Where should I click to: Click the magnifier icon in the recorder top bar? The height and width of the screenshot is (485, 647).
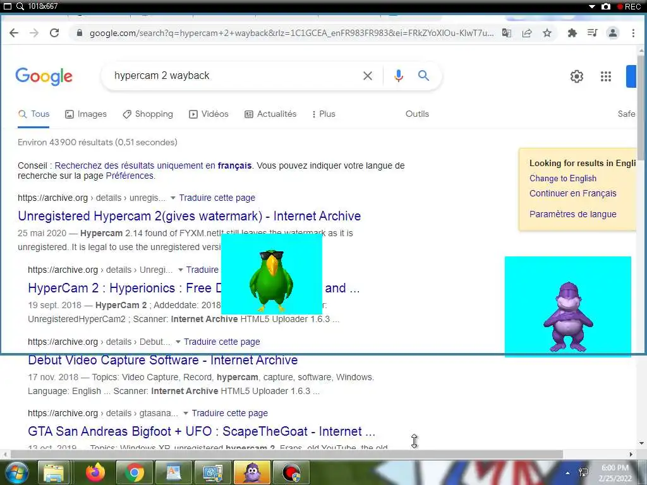pos(20,6)
